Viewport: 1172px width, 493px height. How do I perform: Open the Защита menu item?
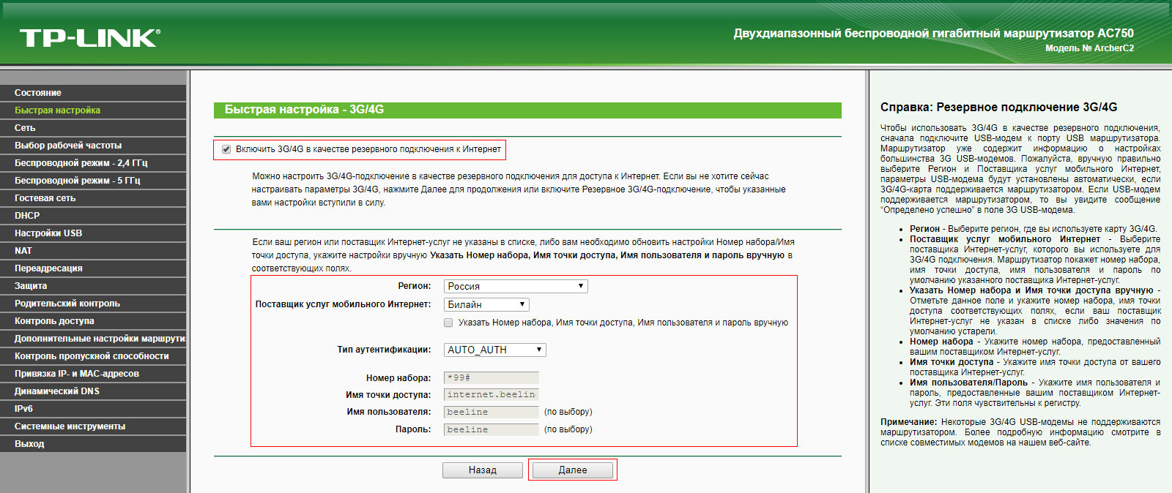pos(93,286)
